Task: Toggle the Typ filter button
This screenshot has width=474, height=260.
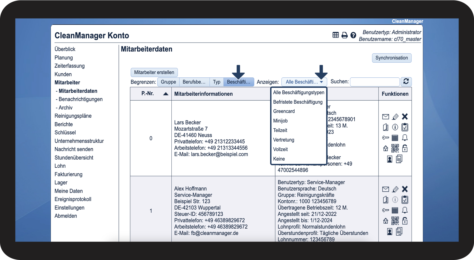Action: coord(216,82)
